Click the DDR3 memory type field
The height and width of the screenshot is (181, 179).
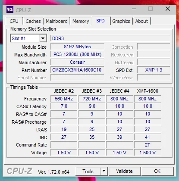click(x=110, y=38)
